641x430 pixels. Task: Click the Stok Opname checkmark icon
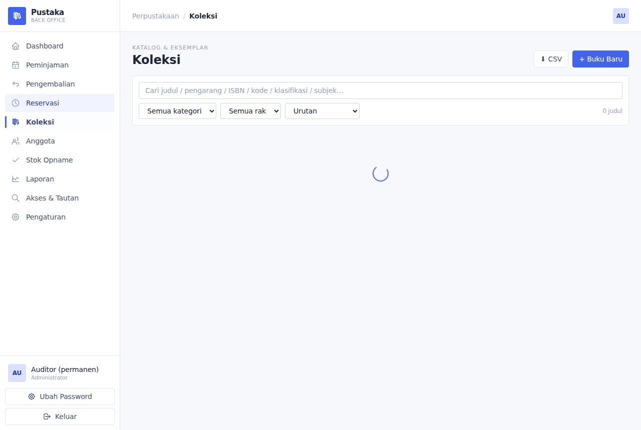click(x=16, y=160)
